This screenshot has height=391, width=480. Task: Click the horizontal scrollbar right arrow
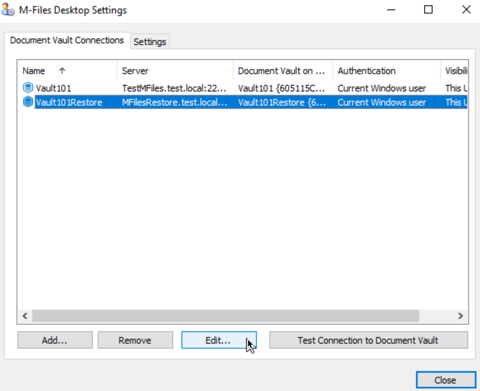pyautogui.click(x=461, y=316)
